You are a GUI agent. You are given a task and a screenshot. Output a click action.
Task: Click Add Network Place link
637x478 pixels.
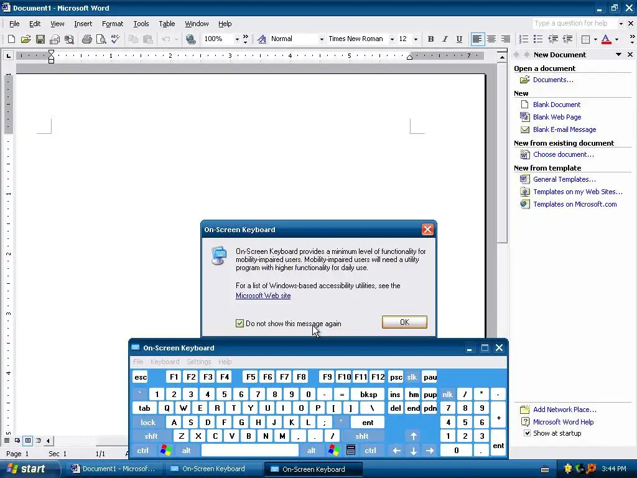tap(565, 410)
